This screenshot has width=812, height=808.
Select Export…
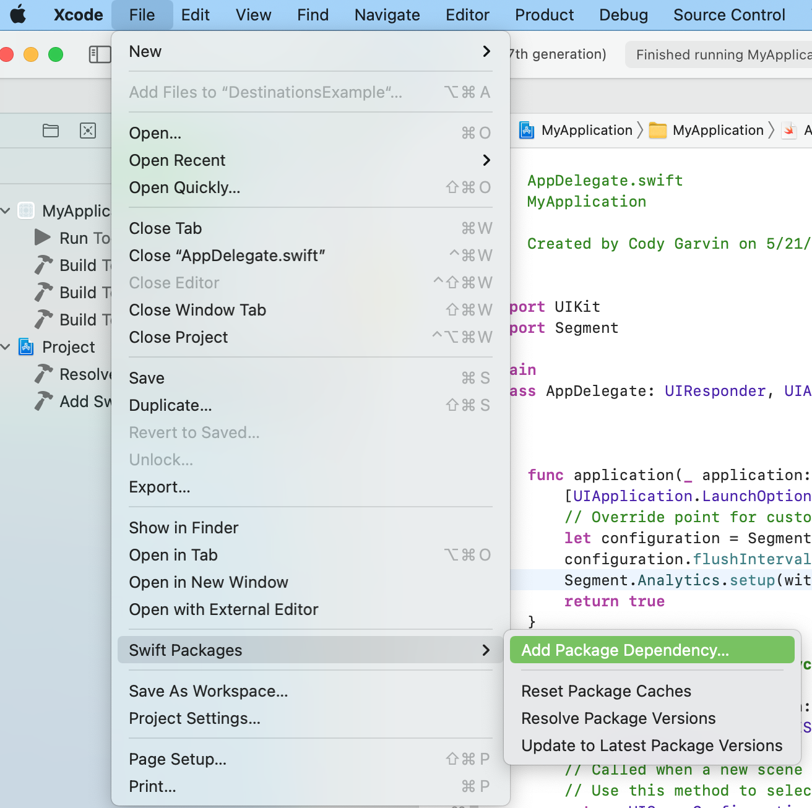coord(310,487)
